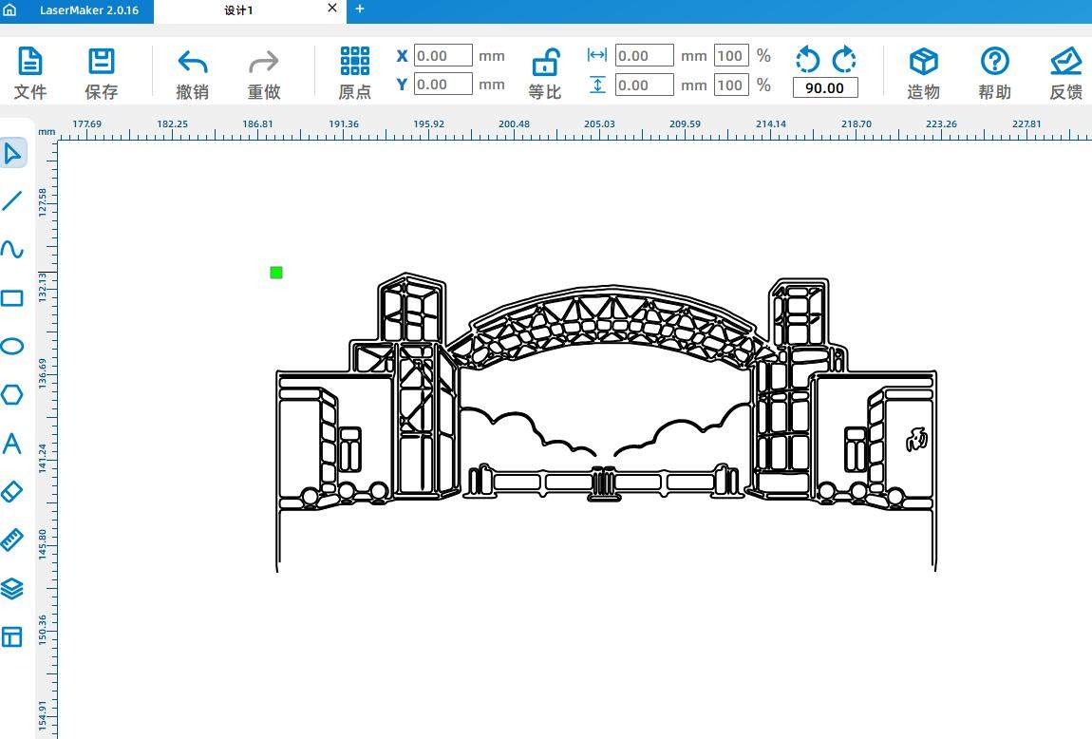Open the layers stack tool

click(x=12, y=588)
